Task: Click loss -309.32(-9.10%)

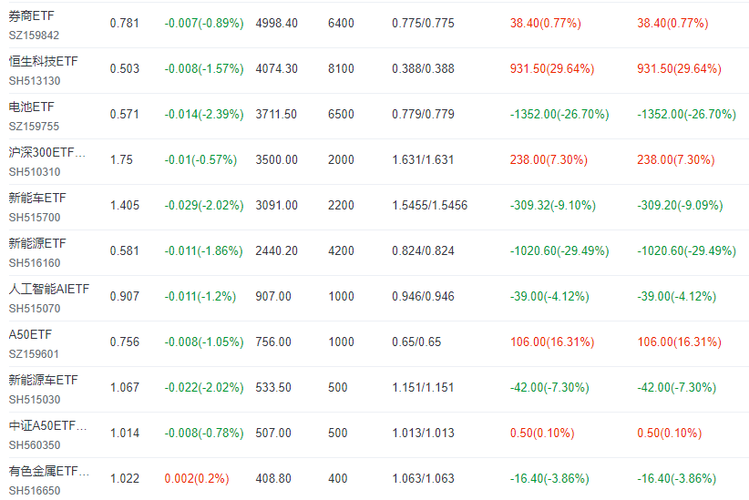Action: click(x=553, y=206)
